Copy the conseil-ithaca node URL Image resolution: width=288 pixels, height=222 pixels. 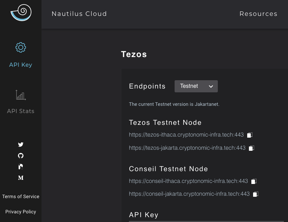[x=254, y=181]
